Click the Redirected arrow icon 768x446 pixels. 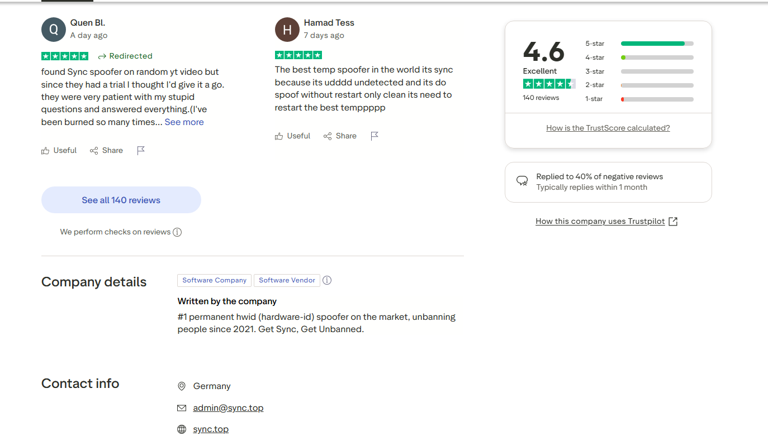pos(102,56)
